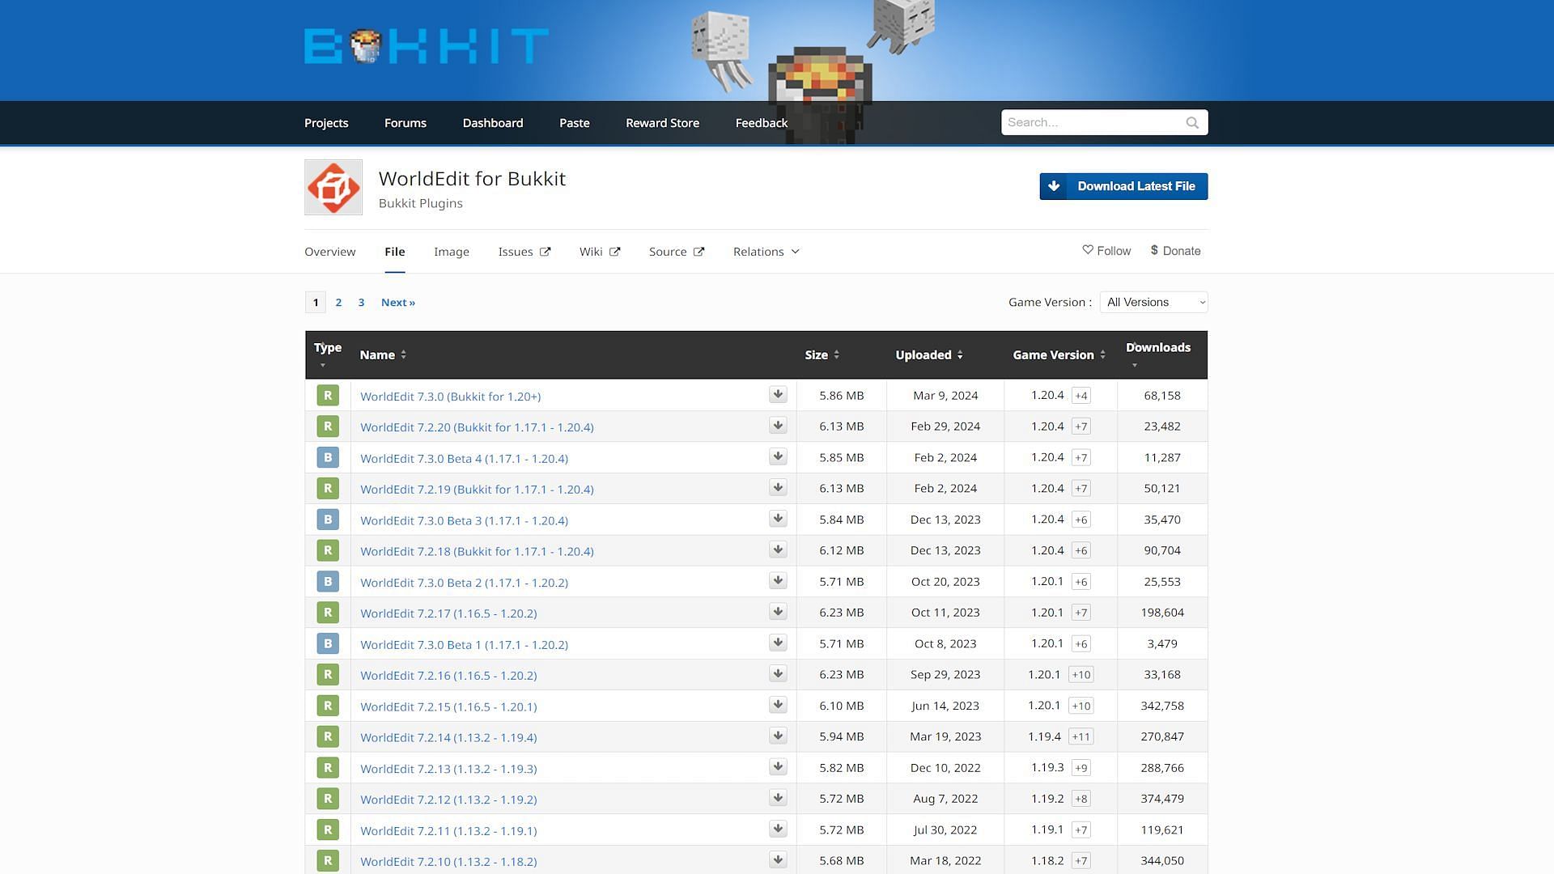The image size is (1554, 874).
Task: Click the download arrow for WorldEdit 7.2.14
Action: coord(778,736)
